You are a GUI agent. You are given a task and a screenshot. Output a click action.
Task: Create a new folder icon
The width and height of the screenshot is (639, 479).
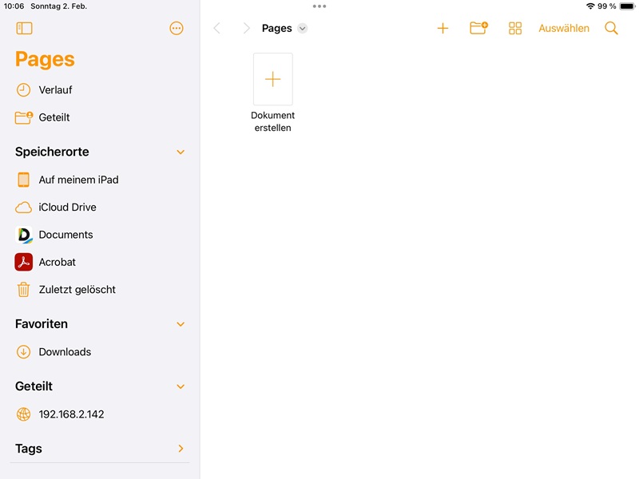(x=478, y=28)
